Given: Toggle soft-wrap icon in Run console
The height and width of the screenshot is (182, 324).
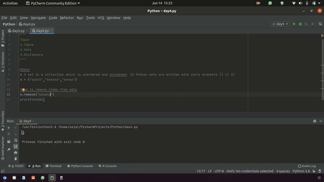Looking at the screenshot, I should (16, 141).
